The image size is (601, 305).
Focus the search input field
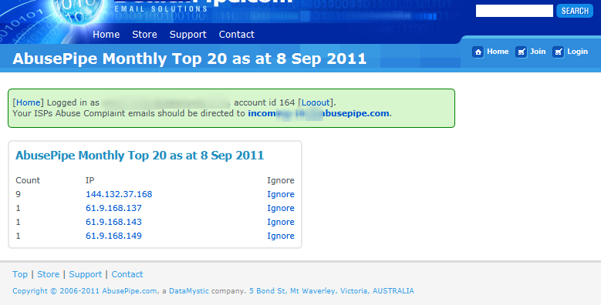pyautogui.click(x=515, y=11)
